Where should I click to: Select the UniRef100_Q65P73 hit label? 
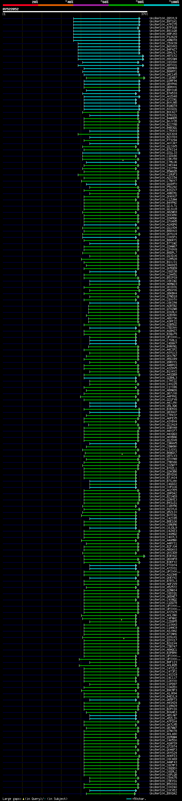[163, 700]
